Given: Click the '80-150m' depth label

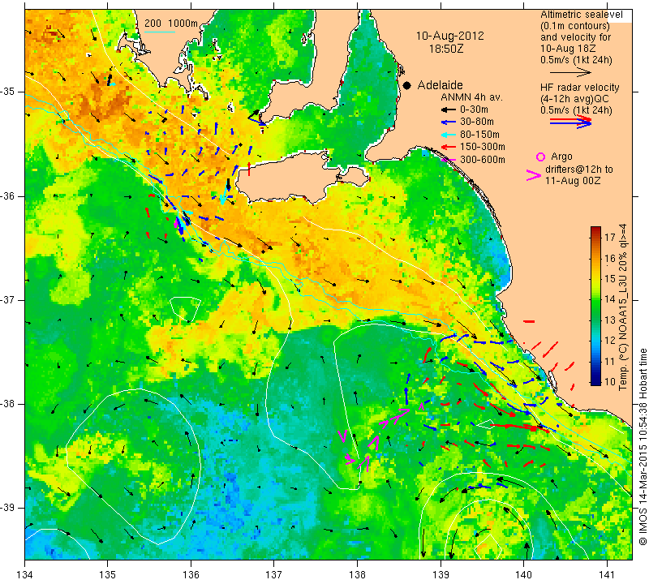Looking at the screenshot, I should click(479, 135).
